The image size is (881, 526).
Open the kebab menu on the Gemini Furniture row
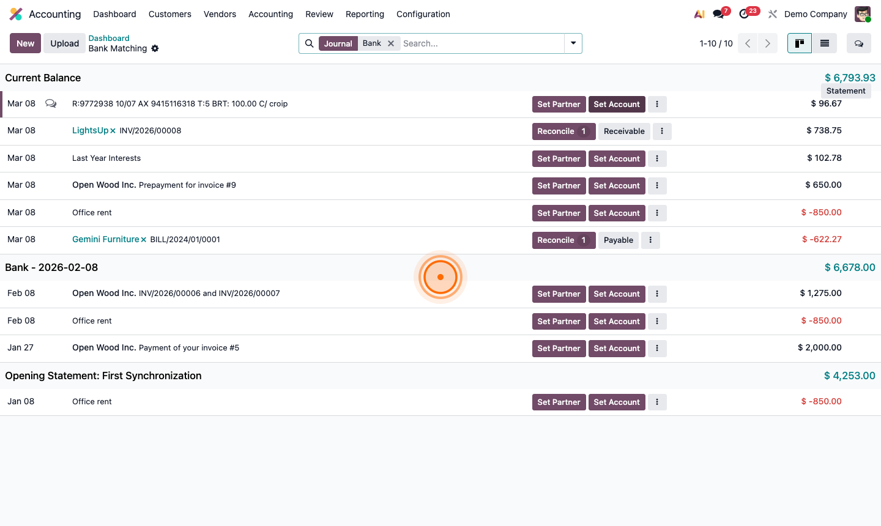650,240
